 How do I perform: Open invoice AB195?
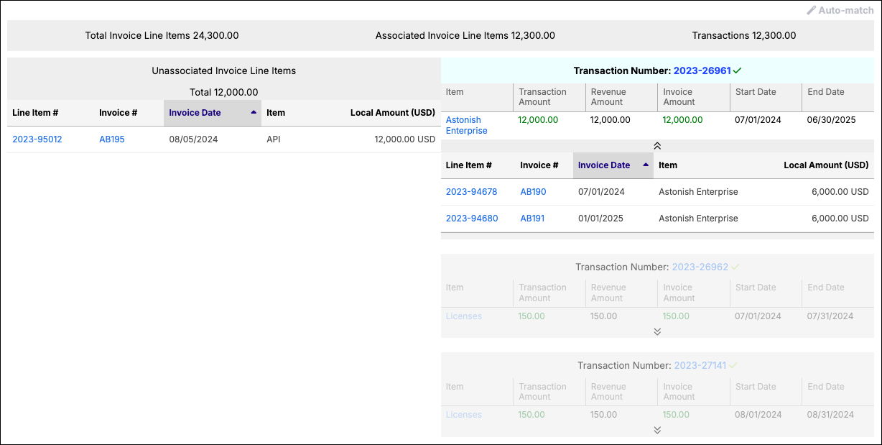point(112,139)
